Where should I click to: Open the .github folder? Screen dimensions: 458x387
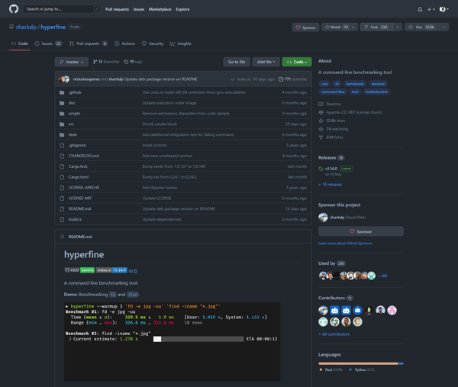pyautogui.click(x=75, y=92)
